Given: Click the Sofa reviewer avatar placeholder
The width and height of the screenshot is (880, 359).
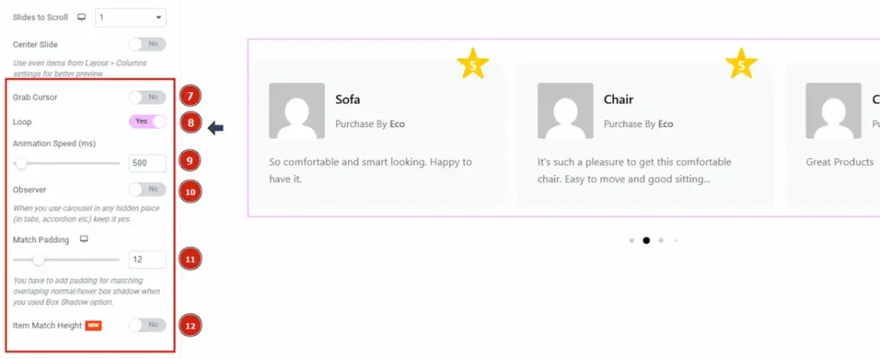Looking at the screenshot, I should [296, 111].
